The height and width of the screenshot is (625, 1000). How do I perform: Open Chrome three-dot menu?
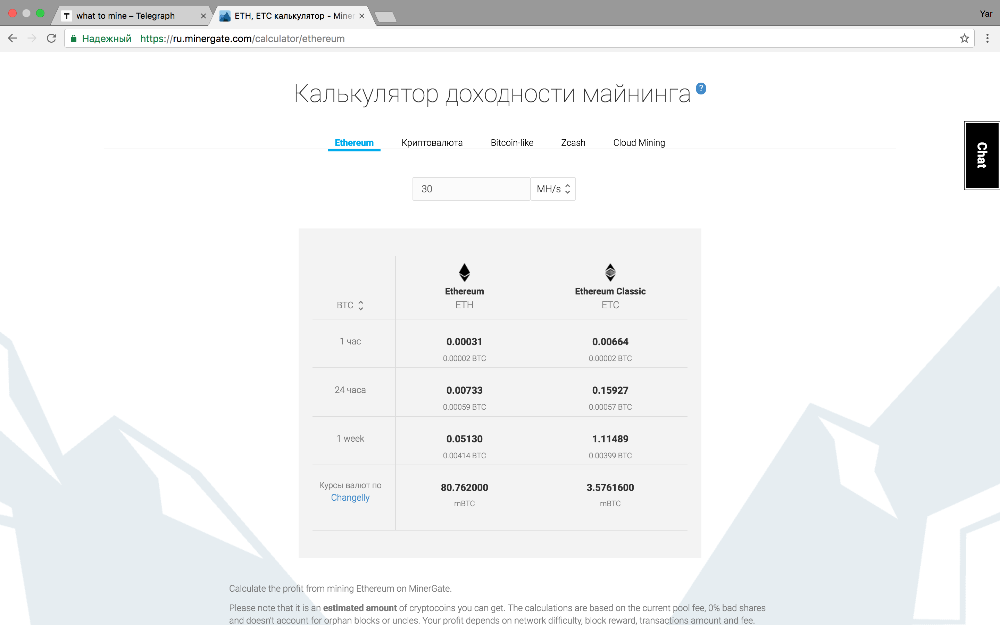click(x=987, y=39)
